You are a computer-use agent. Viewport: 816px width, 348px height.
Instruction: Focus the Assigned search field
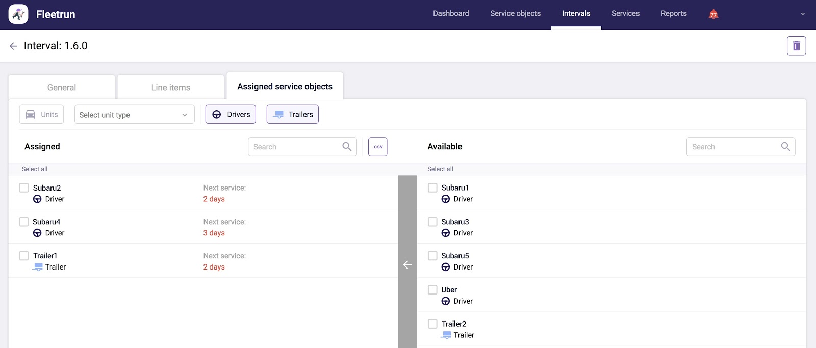[x=295, y=147]
